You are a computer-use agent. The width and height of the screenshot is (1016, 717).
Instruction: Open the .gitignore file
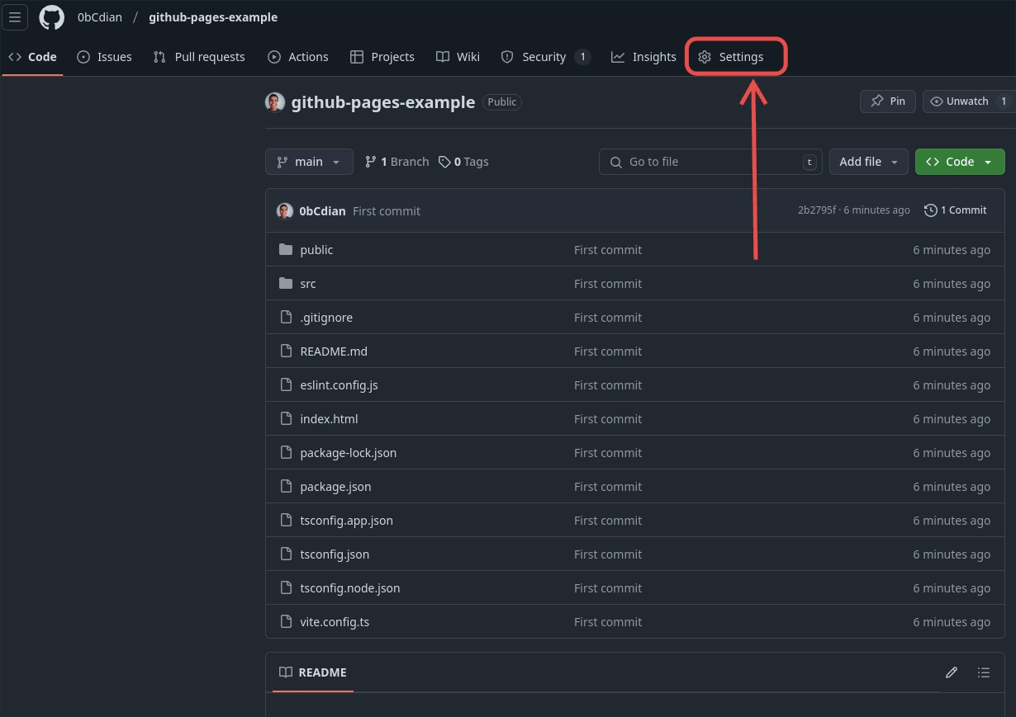(x=326, y=318)
